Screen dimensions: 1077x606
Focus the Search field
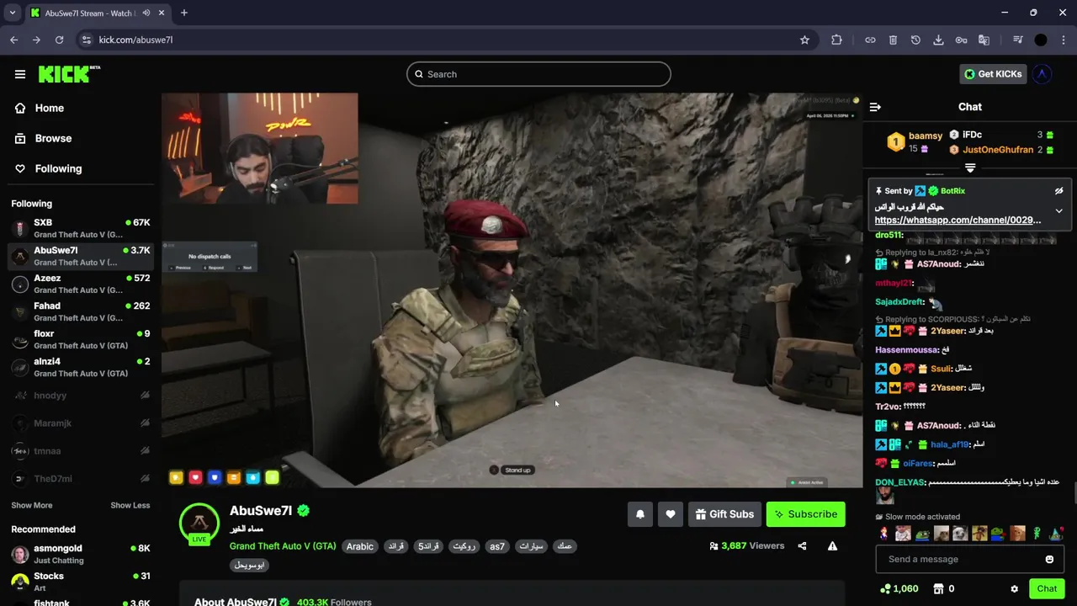[x=538, y=74]
